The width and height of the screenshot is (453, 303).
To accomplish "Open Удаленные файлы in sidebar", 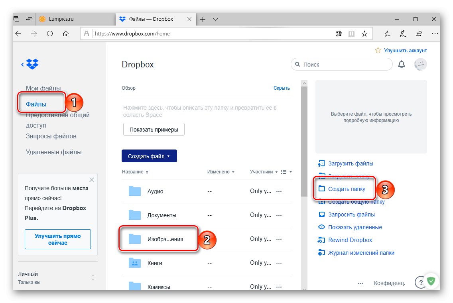I will tap(54, 152).
